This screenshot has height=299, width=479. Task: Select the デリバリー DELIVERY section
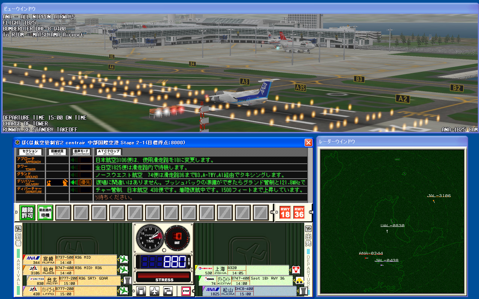30,182
